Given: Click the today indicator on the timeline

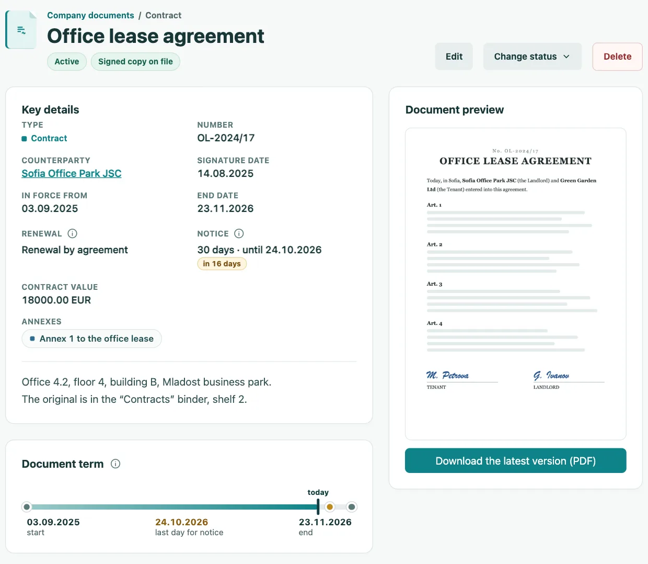Looking at the screenshot, I should (318, 506).
